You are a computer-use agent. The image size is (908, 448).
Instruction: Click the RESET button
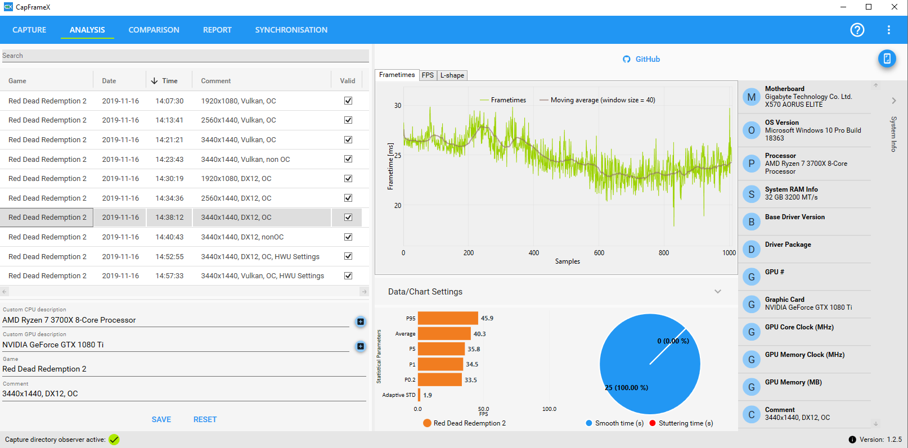(x=205, y=419)
